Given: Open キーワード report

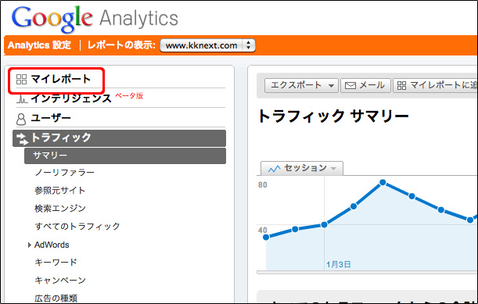Looking at the screenshot, I should 56,263.
